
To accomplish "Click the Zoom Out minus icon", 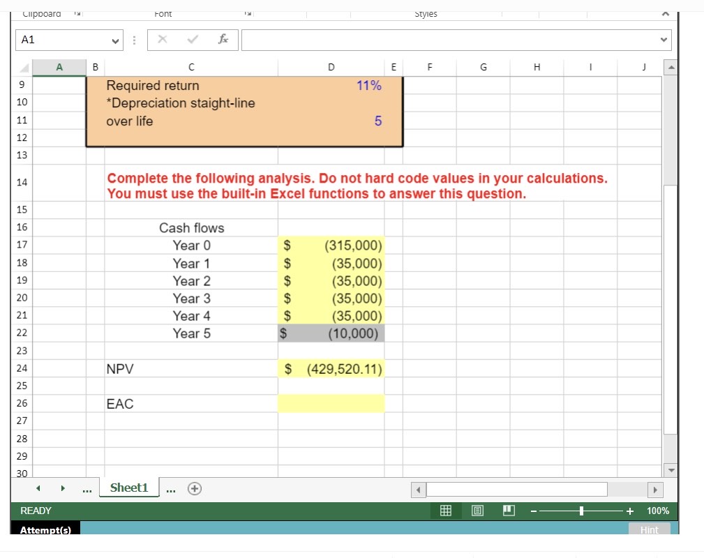I will [x=533, y=511].
